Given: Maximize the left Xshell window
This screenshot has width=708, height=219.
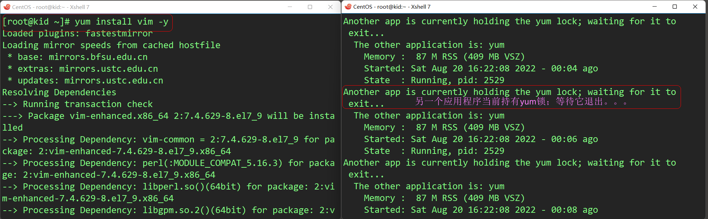Looking at the screenshot, I should click(310, 7).
